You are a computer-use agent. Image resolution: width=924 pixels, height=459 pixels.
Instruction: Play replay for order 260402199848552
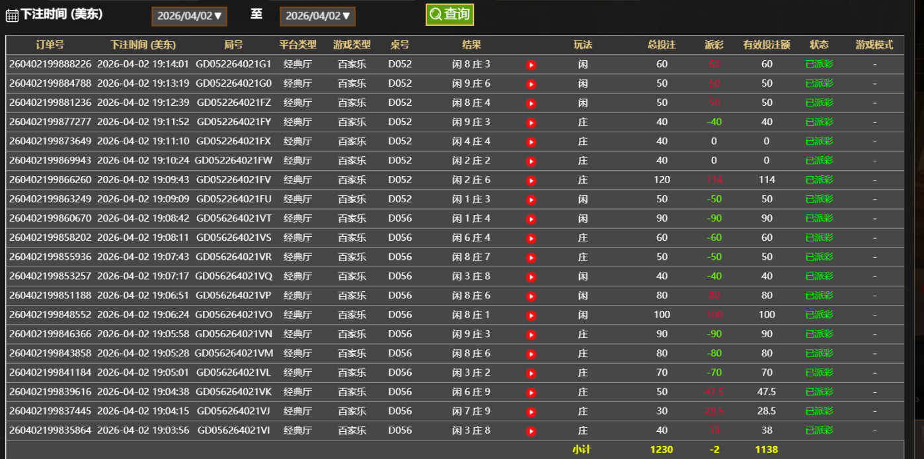coord(531,315)
